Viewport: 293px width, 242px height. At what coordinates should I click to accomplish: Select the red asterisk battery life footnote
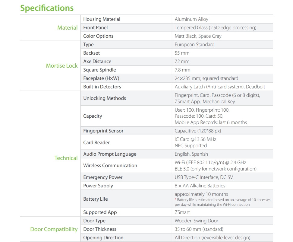coord(222,202)
